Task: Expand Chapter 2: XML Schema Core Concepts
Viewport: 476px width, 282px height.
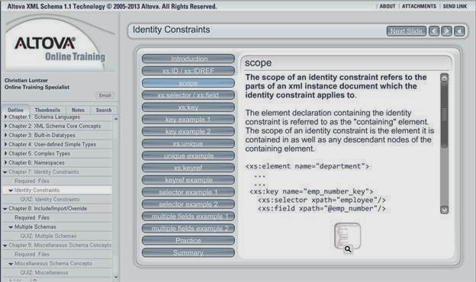Action: 5,126
